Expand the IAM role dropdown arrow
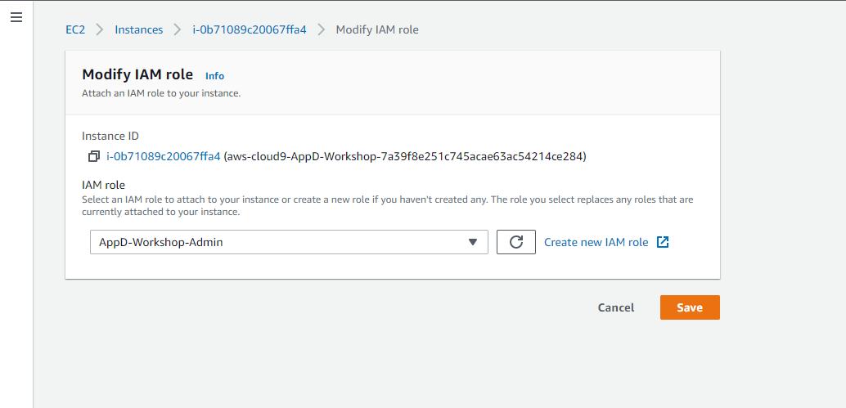Image resolution: width=846 pixels, height=408 pixels. (x=472, y=242)
